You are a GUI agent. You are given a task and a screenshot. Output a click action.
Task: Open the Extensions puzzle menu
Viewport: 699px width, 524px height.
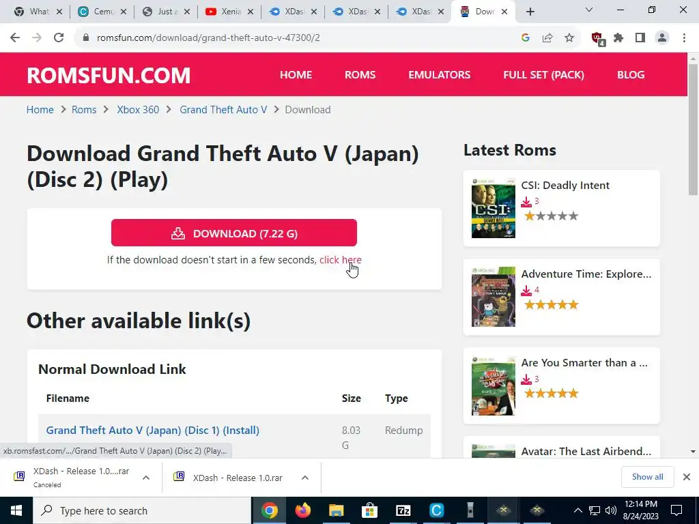click(618, 38)
